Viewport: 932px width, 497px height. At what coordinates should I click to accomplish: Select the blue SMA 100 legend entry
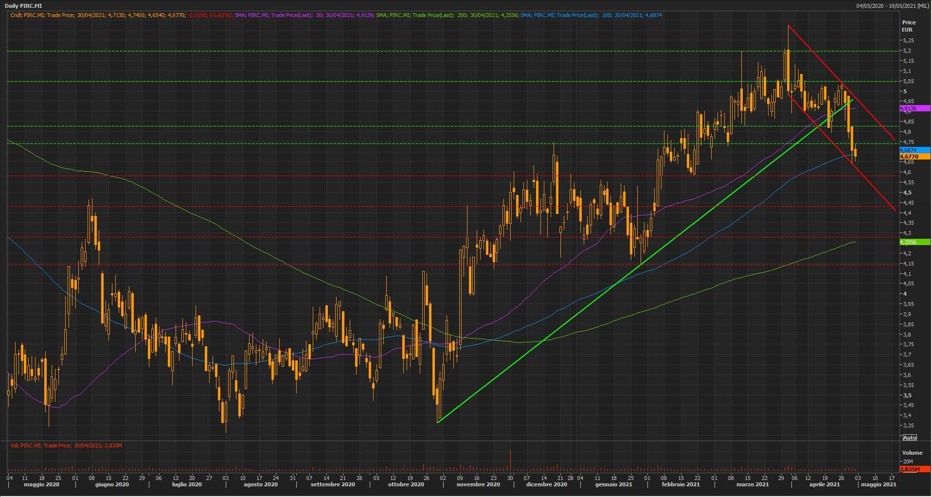click(591, 15)
